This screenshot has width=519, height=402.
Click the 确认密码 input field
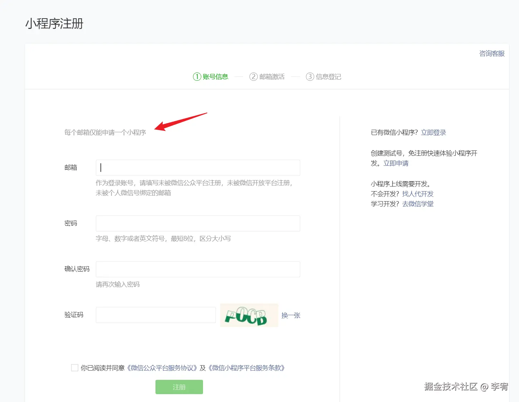click(x=198, y=269)
